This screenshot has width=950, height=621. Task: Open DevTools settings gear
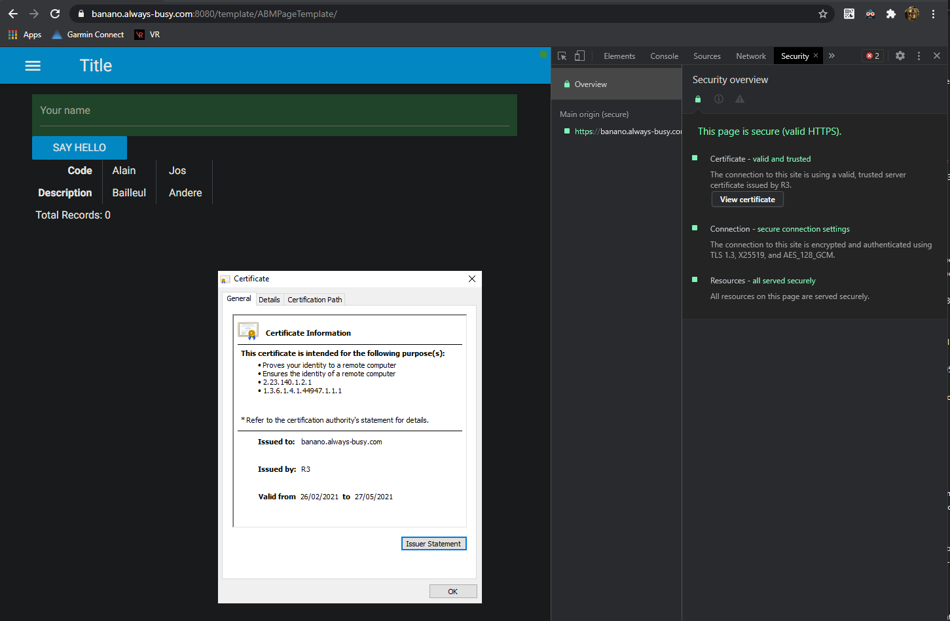pos(900,56)
